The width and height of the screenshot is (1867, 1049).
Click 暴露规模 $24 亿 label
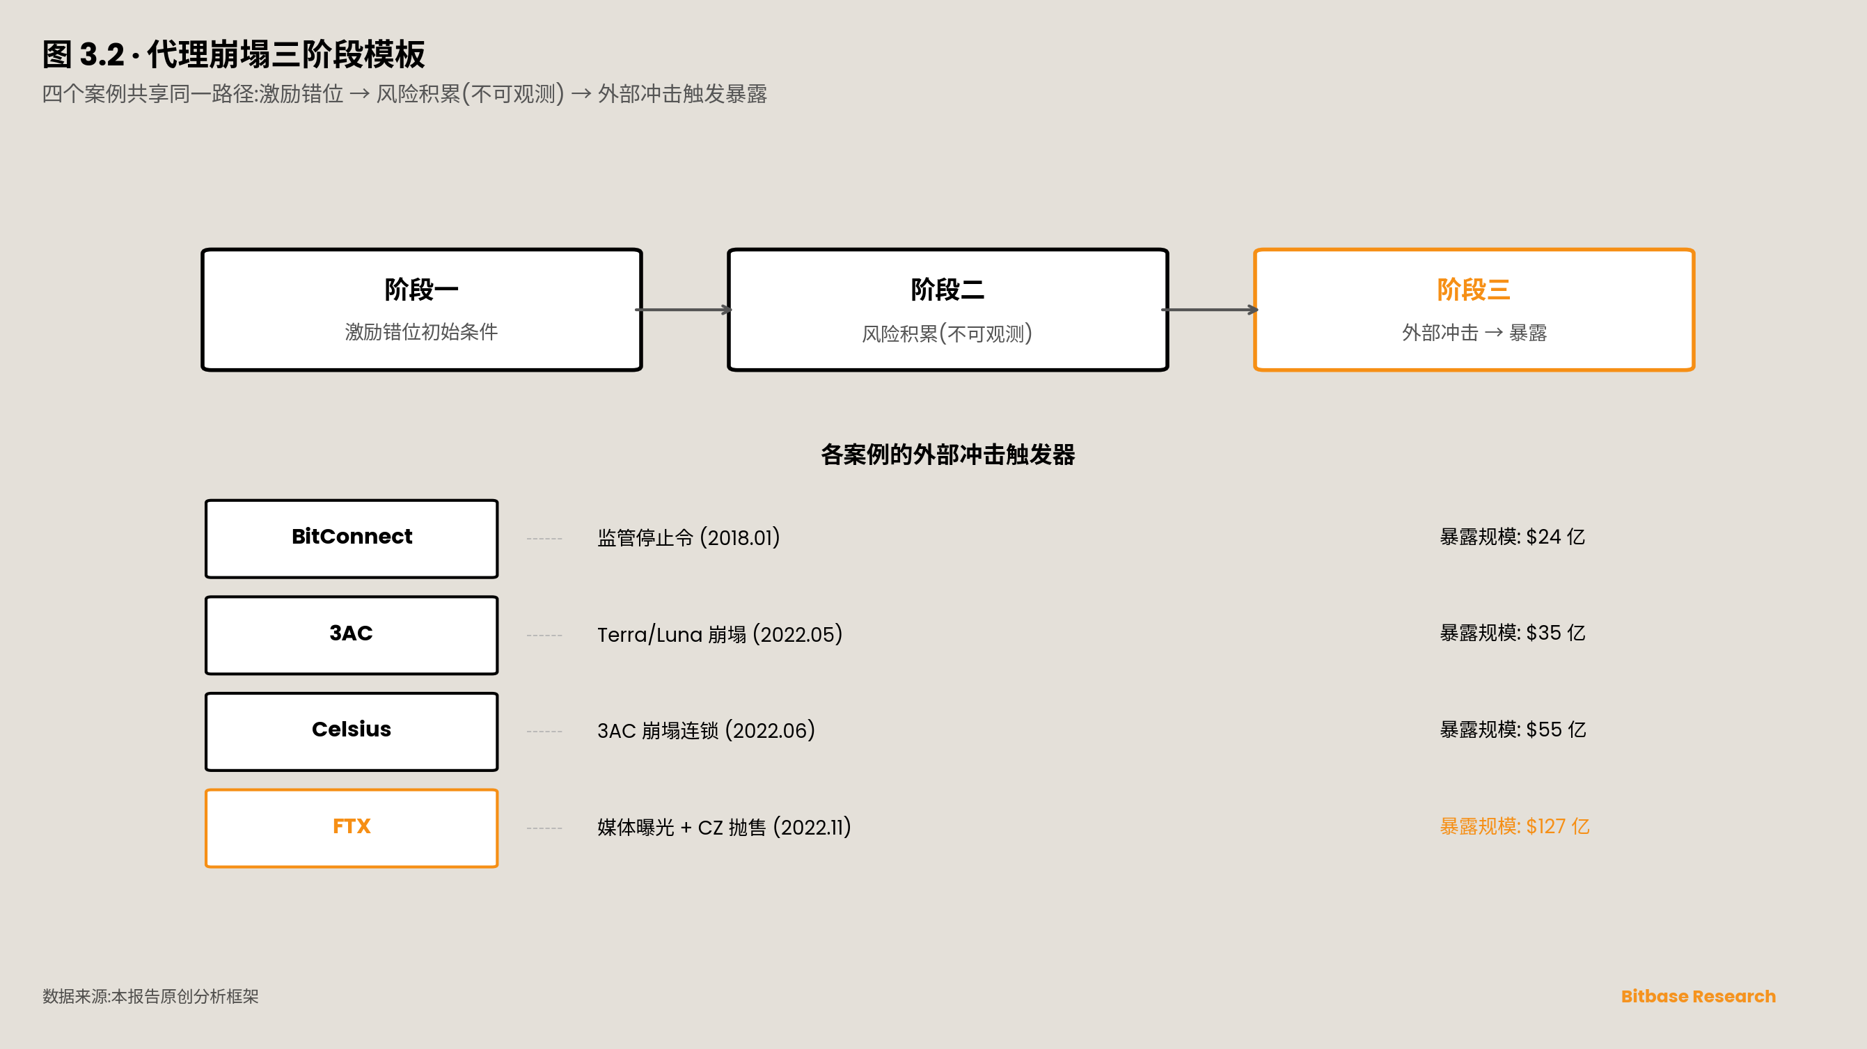(1512, 537)
